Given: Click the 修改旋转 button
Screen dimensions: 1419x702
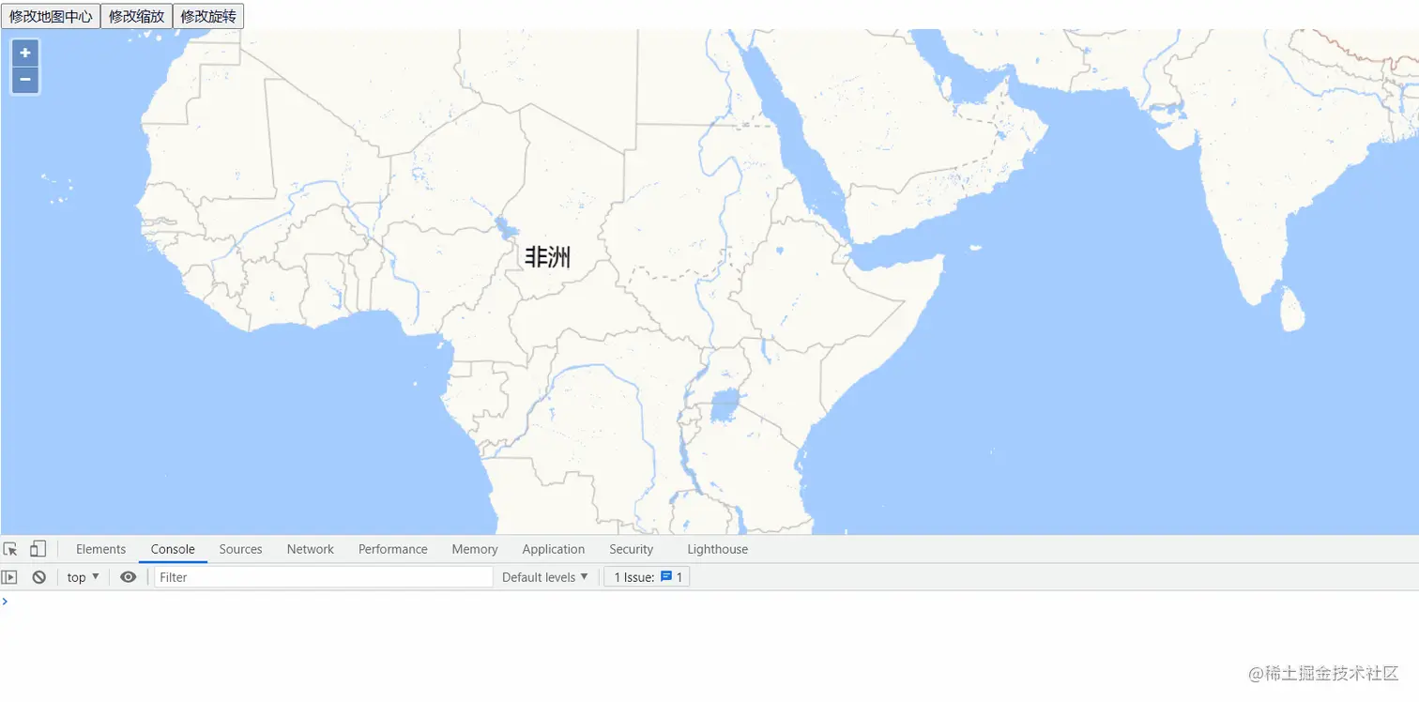Looking at the screenshot, I should point(208,16).
